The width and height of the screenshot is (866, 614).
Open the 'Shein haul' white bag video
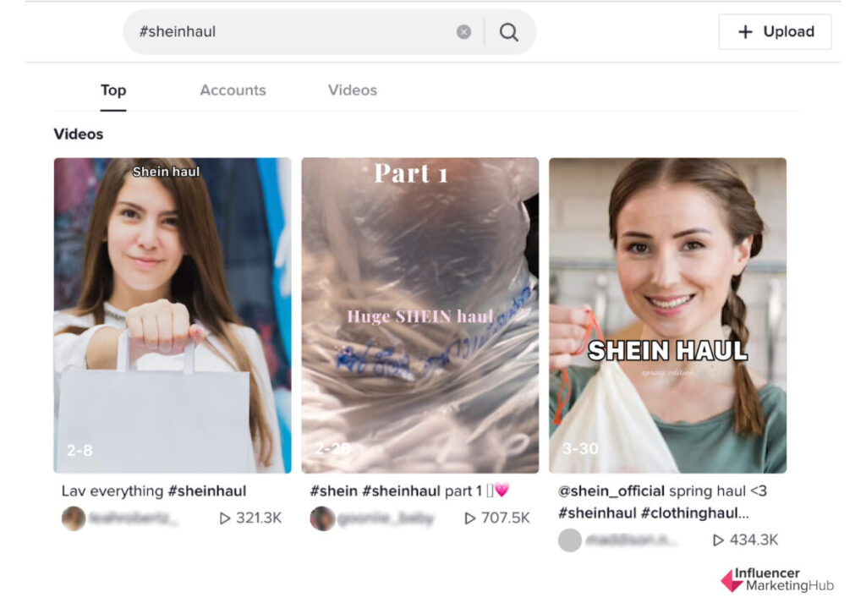[173, 315]
